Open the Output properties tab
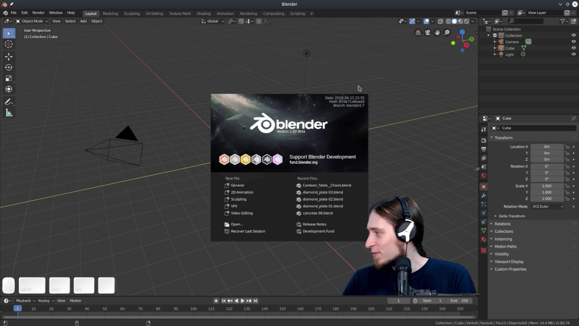The image size is (579, 326). coord(484,149)
